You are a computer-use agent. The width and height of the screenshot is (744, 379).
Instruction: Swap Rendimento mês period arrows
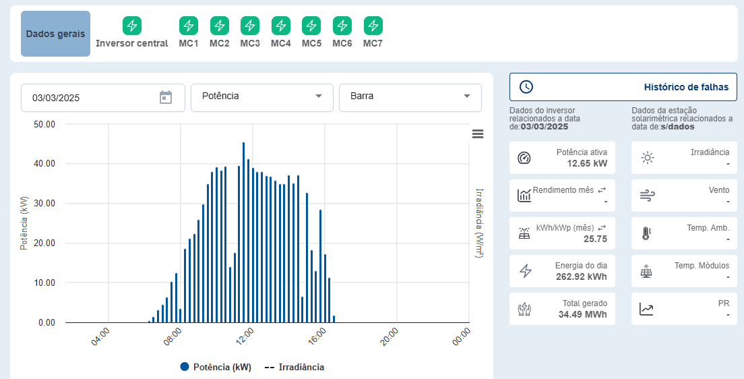pos(602,190)
